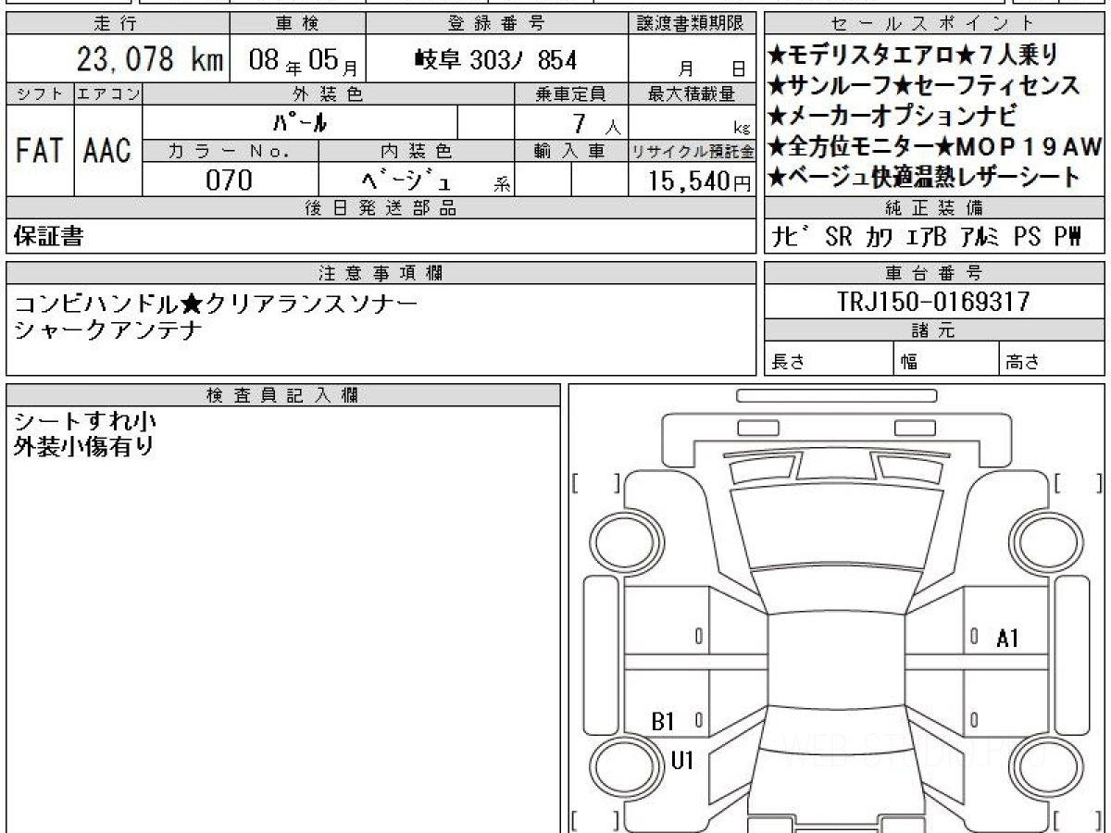This screenshot has height=833, width=1111.
Task: Select registration number 岐阜 303ﾉ 854
Action: [495, 61]
